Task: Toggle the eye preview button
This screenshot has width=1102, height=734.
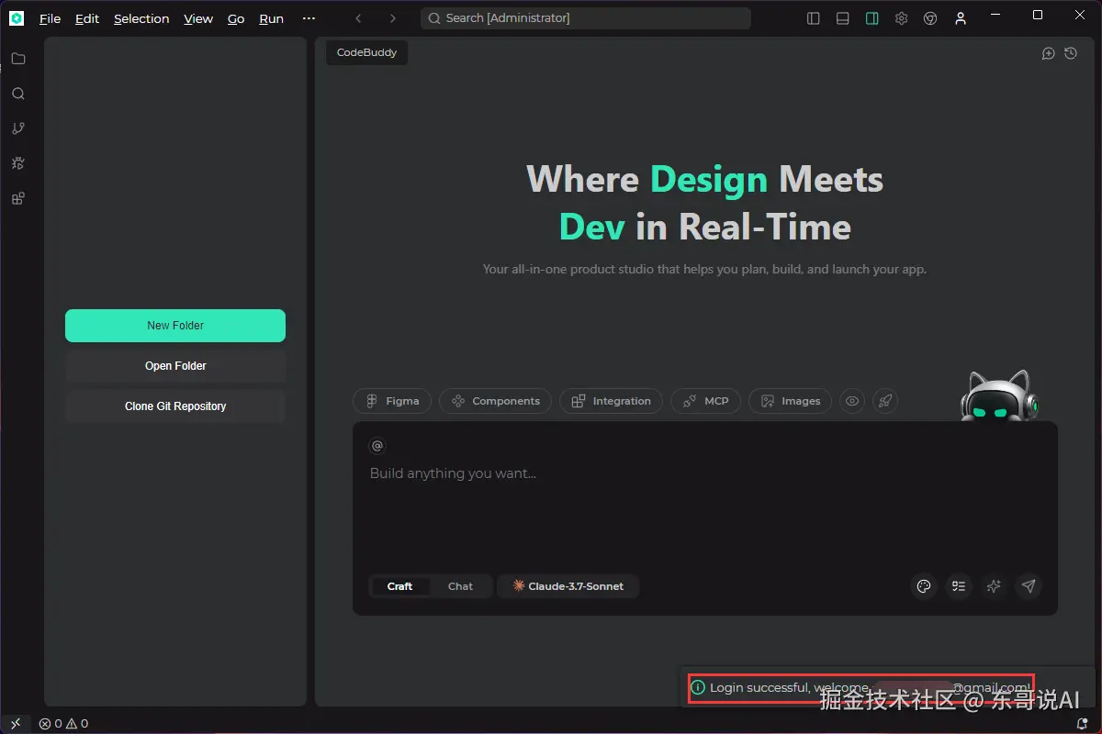Action: point(852,401)
